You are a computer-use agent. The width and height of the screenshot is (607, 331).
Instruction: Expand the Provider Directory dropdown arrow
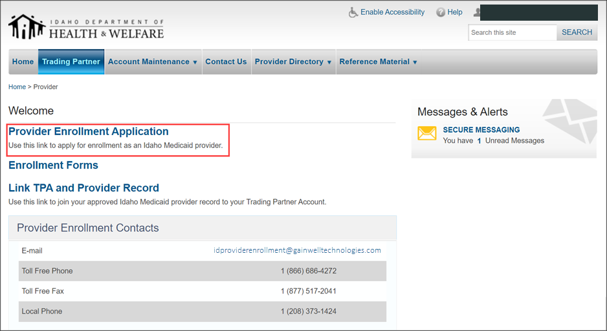329,62
